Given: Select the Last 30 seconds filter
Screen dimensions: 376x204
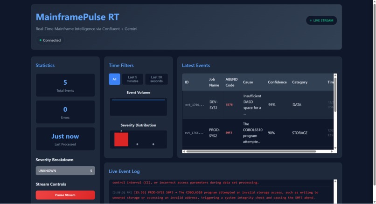Looking at the screenshot, I should point(156,79).
